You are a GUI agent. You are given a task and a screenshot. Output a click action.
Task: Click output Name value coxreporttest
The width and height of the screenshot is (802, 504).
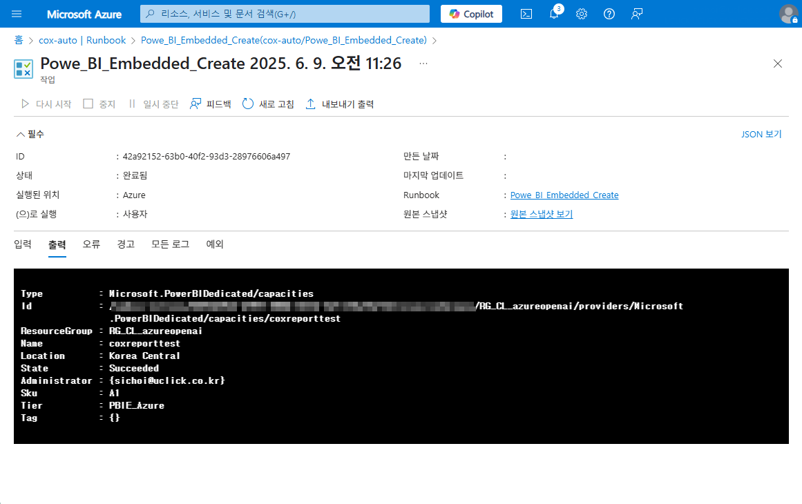point(145,344)
